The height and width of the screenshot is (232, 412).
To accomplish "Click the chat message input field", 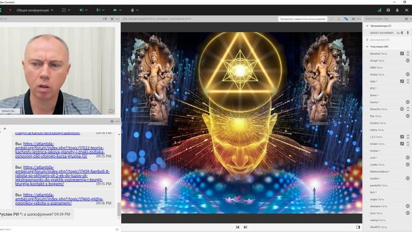I will [x=57, y=229].
